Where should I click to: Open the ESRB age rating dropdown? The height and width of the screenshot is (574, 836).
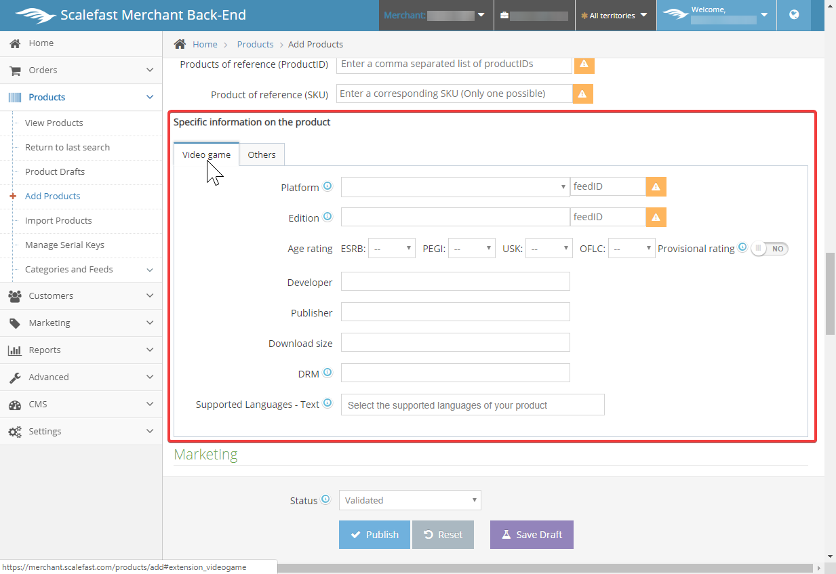[392, 249]
